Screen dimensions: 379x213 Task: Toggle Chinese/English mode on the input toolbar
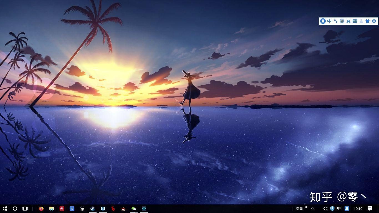pyautogui.click(x=329, y=21)
